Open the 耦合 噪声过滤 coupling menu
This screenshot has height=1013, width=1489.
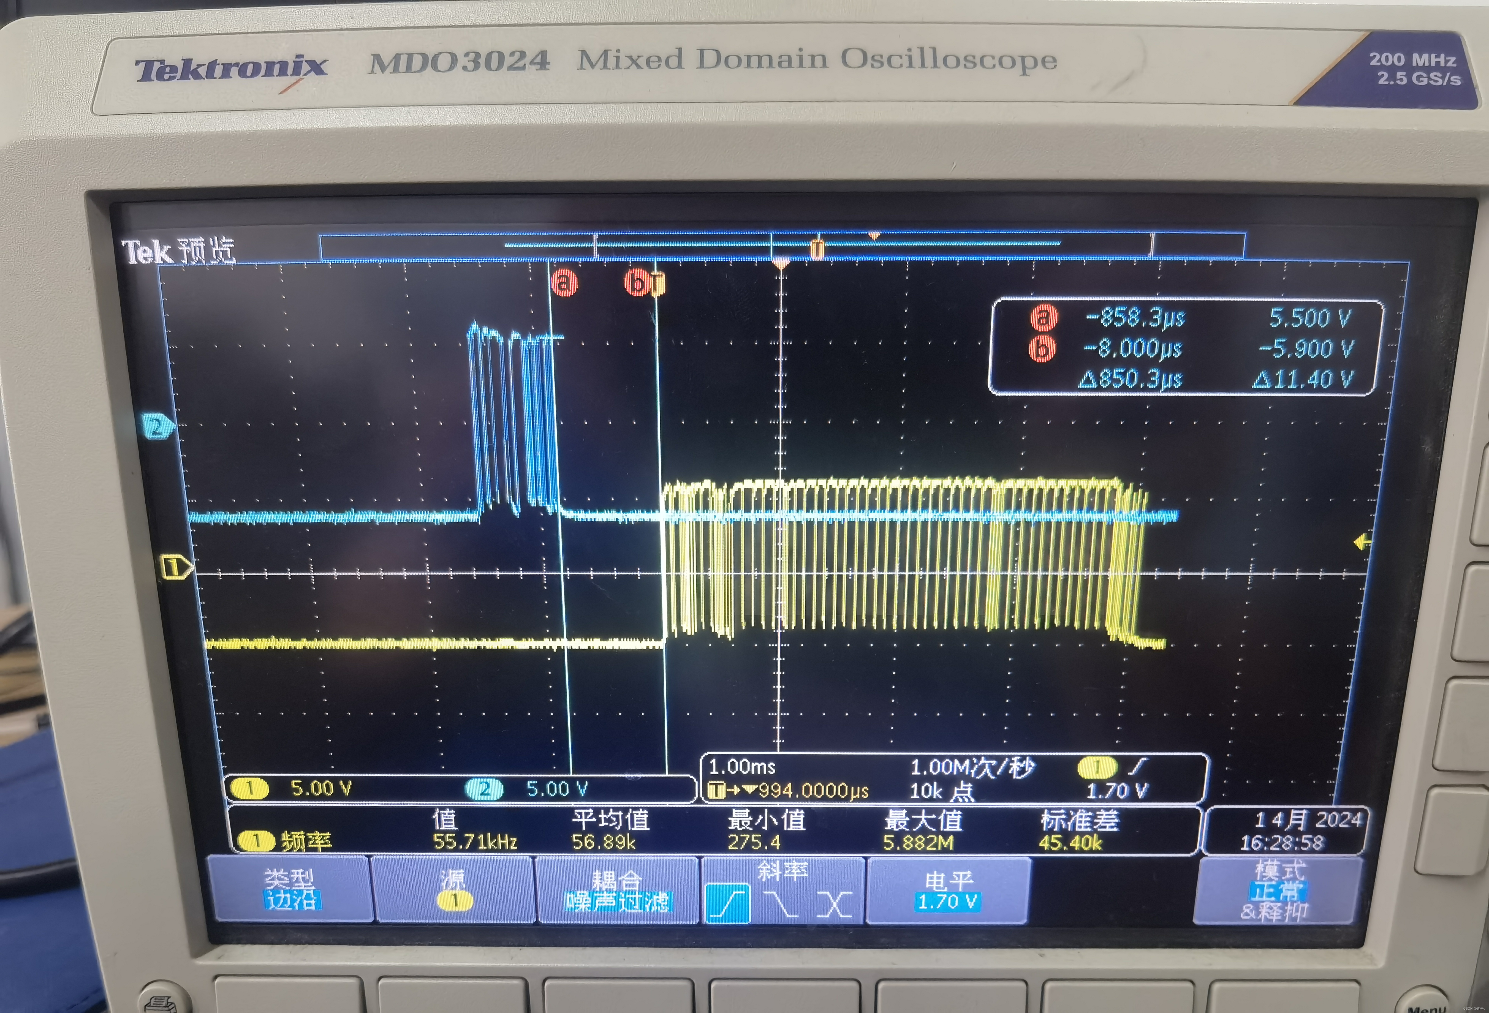(x=617, y=891)
